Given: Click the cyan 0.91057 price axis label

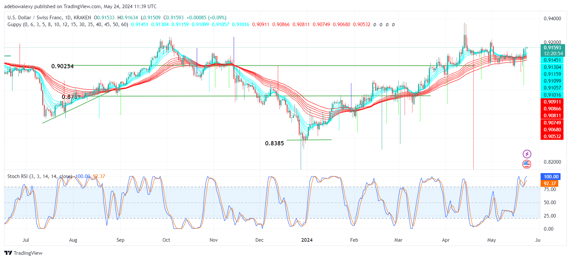Looking at the screenshot, I should (x=552, y=88).
